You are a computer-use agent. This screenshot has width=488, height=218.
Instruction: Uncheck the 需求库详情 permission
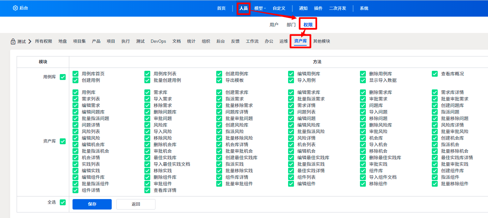click(435, 92)
